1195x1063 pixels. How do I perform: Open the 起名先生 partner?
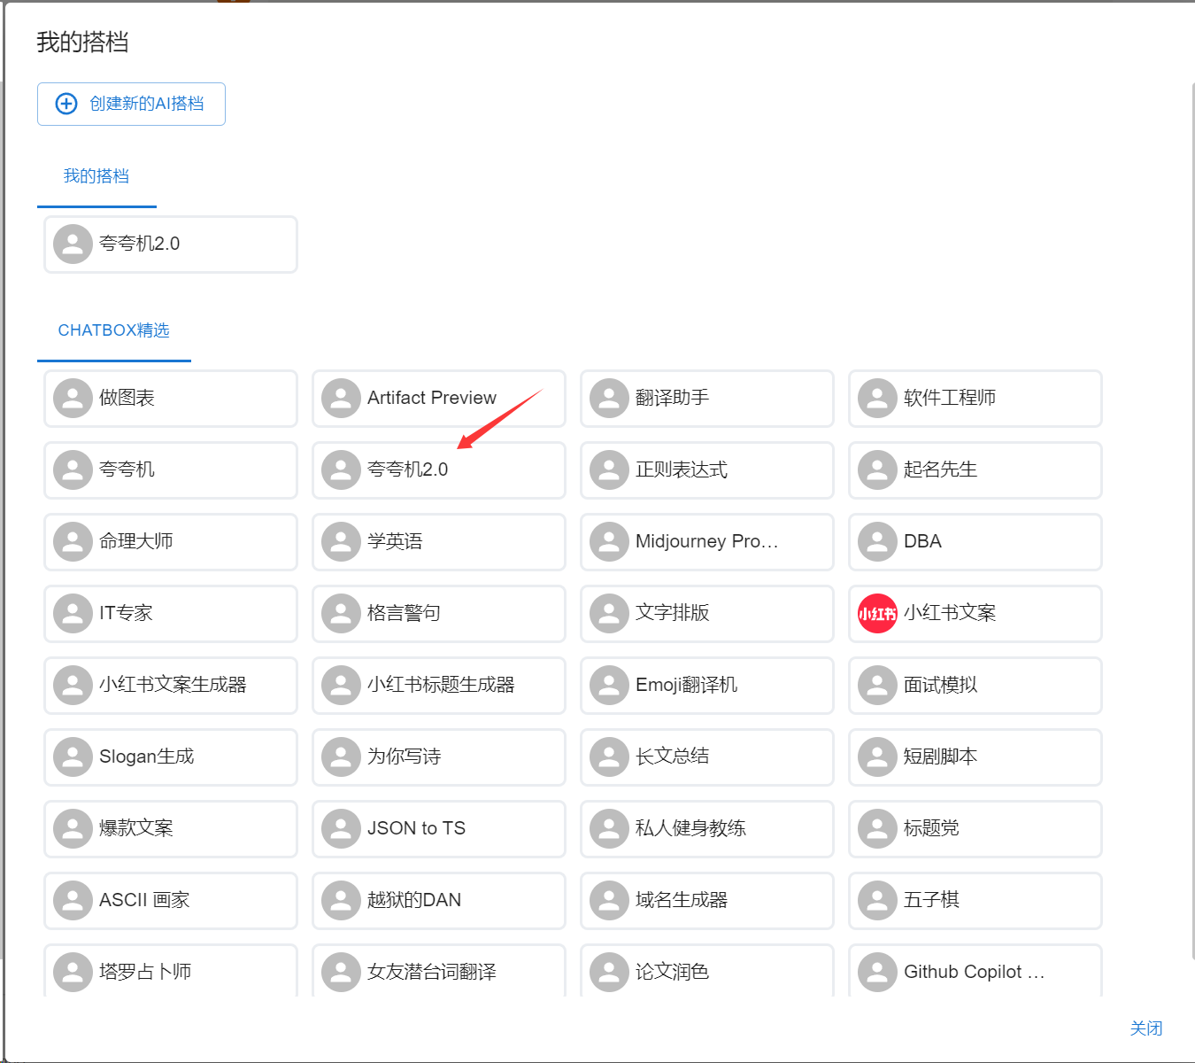975,470
